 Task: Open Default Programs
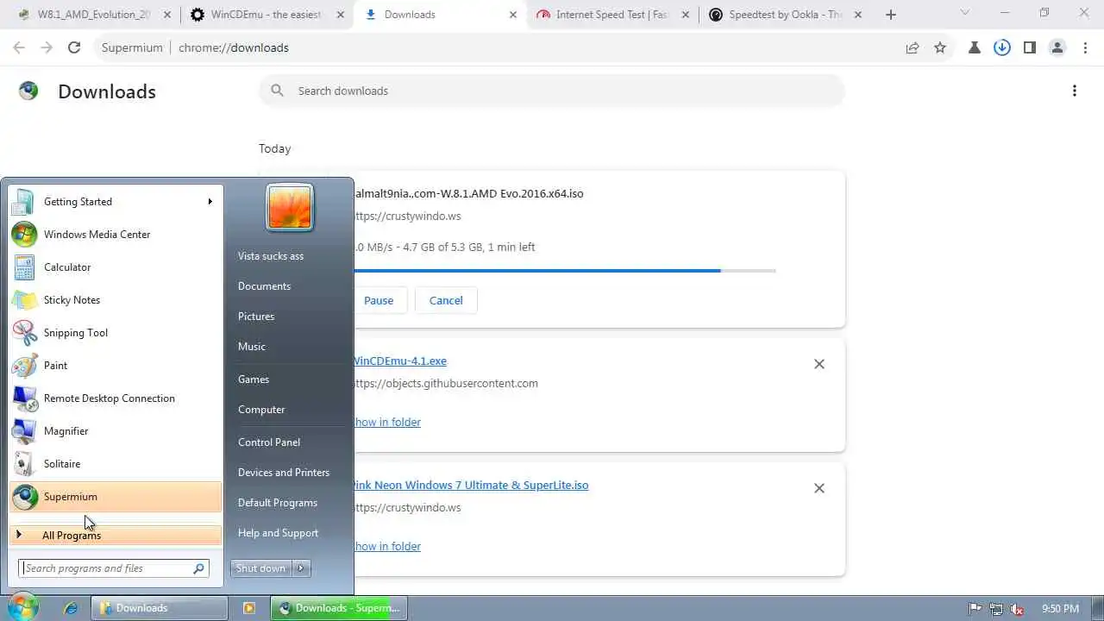pos(278,503)
